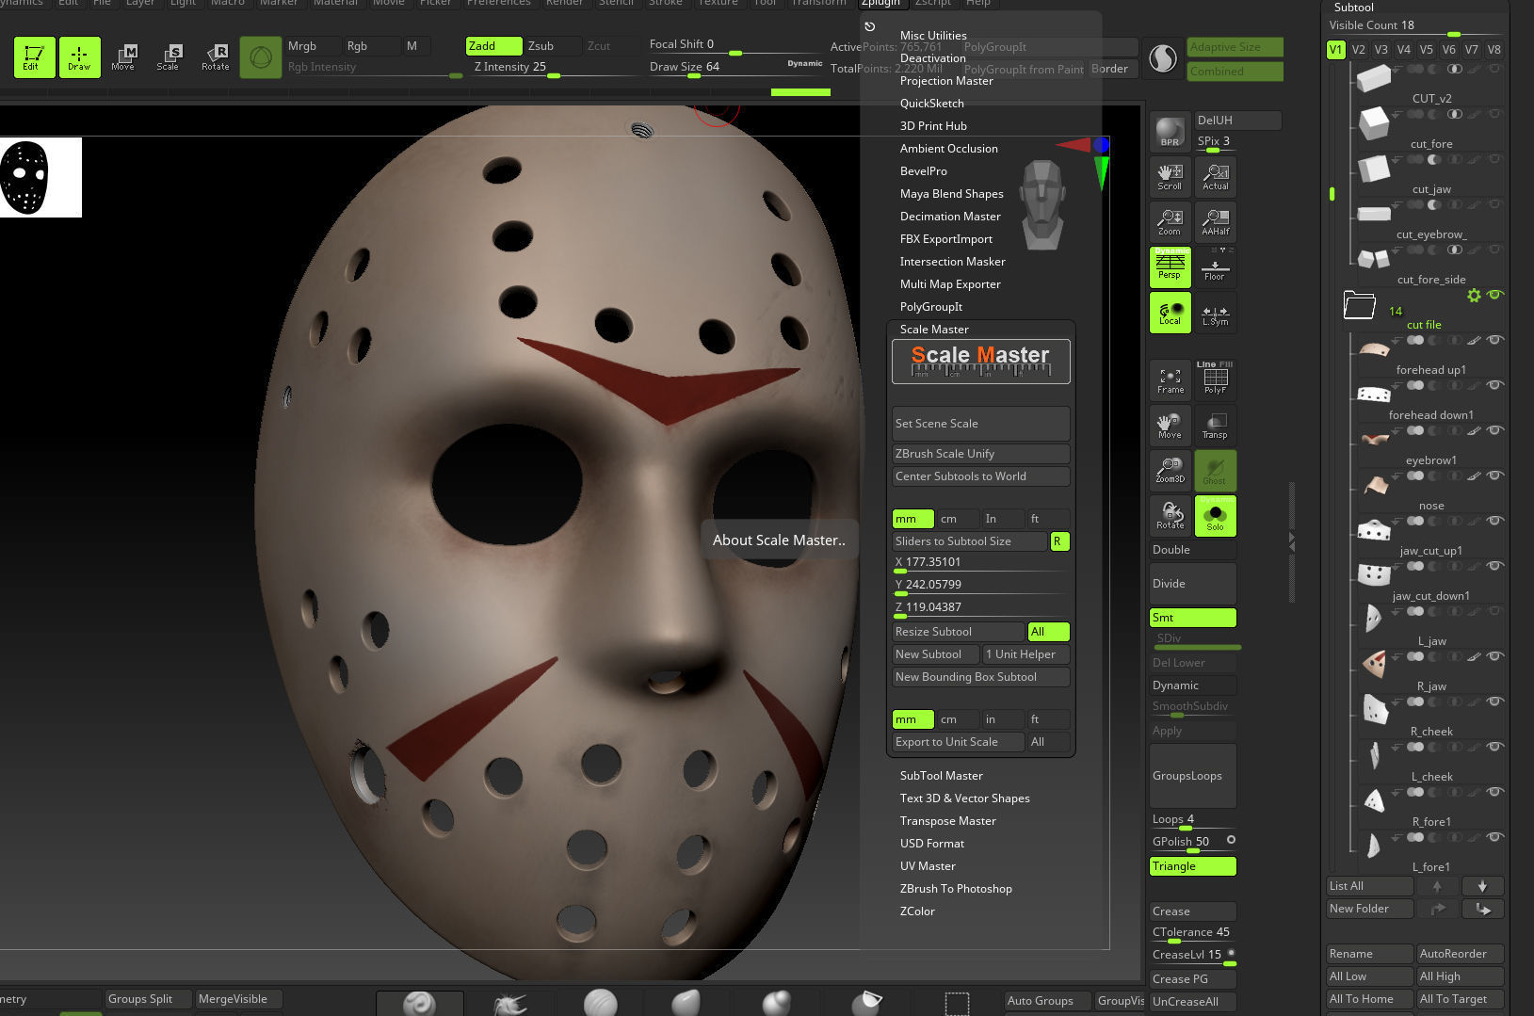Click the Scroll canvas icon
1534x1016 pixels.
[1170, 176]
